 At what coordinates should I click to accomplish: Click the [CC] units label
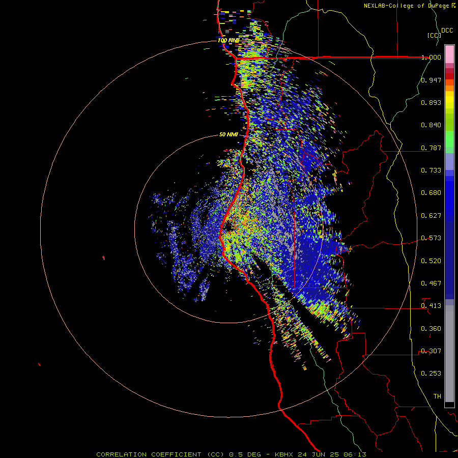434,35
